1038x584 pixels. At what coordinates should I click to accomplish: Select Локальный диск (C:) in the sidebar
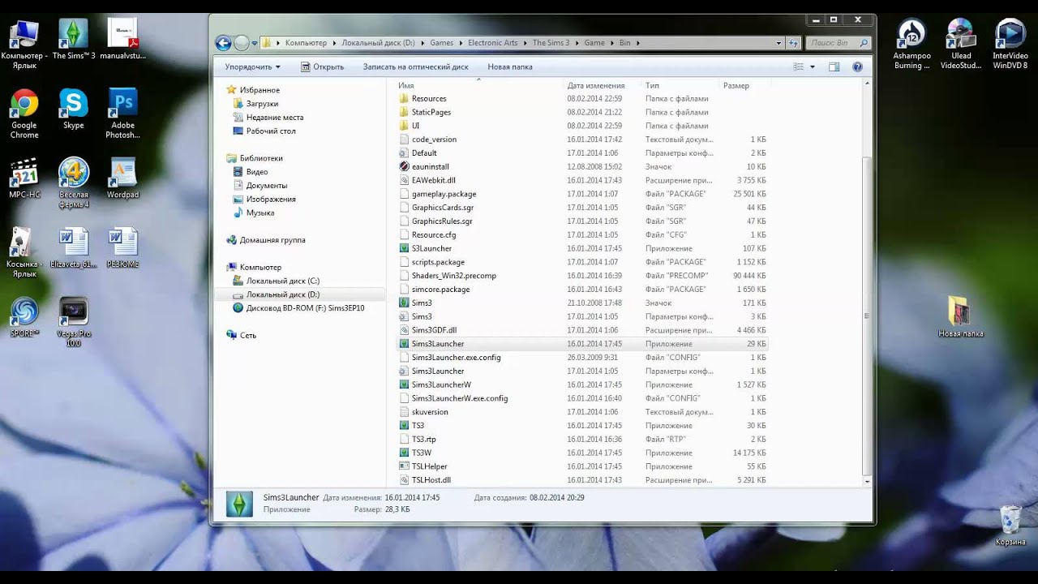[x=282, y=281]
